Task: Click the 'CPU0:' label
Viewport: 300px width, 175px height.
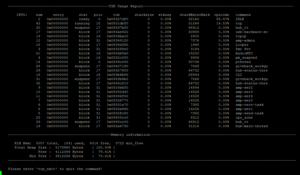Action: 22,15
